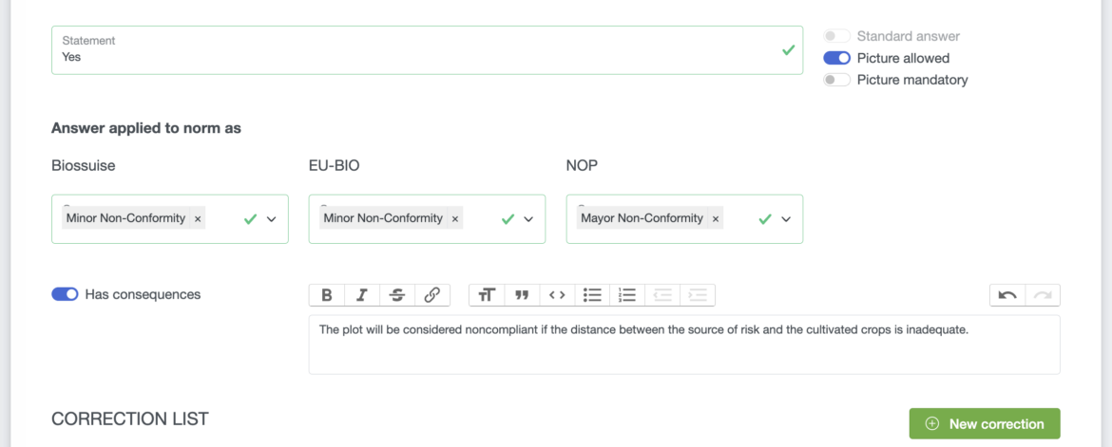Insert a code block
Viewport: 1112px width, 447px height.
(557, 295)
